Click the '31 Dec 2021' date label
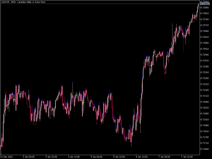This screenshot has height=159, width=212. click(x=7, y=157)
